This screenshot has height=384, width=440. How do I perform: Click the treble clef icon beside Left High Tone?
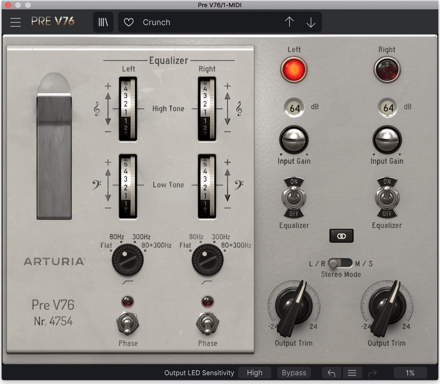(x=97, y=109)
